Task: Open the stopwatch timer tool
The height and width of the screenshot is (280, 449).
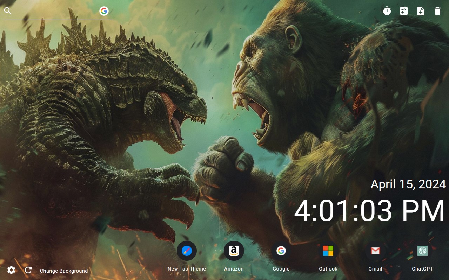Action: [x=387, y=11]
